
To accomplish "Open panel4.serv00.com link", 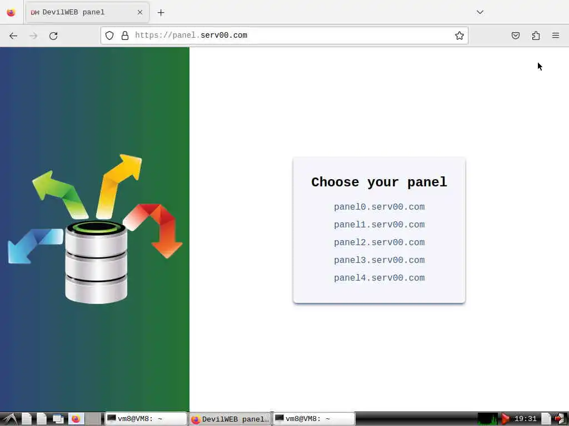I will point(379,278).
